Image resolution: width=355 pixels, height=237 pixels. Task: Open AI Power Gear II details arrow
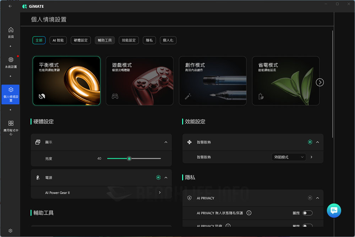point(160,193)
